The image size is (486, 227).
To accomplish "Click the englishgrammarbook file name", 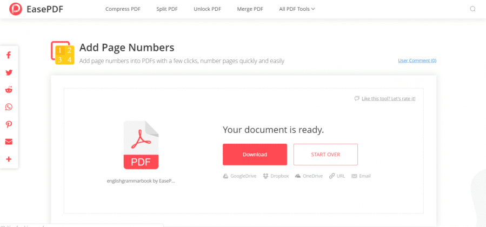I will 141,181.
